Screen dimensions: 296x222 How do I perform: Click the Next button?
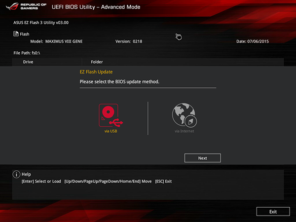[x=203, y=158]
